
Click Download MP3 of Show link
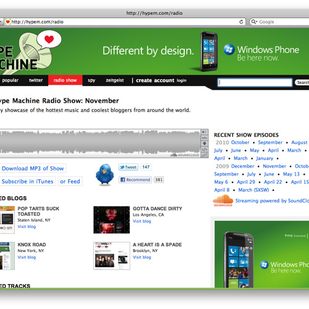(33, 168)
